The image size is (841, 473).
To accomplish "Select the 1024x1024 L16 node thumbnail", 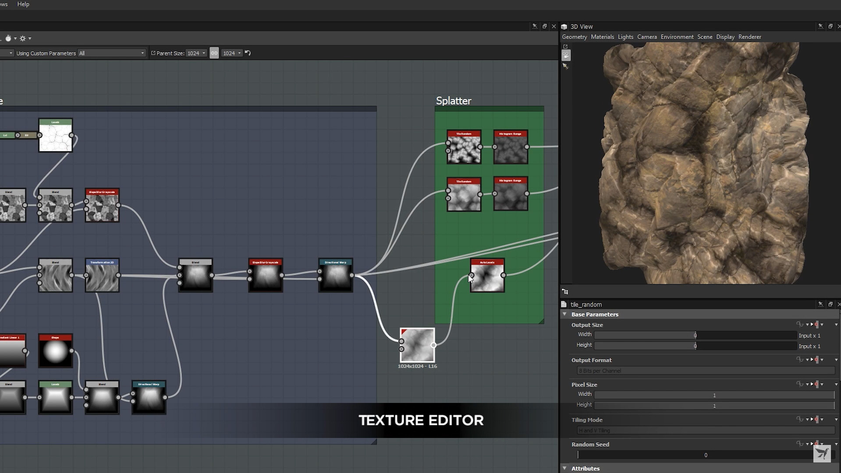I will 417,345.
